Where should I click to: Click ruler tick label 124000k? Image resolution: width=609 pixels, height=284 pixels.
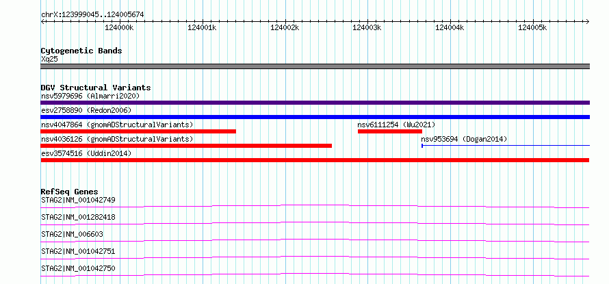click(x=119, y=27)
